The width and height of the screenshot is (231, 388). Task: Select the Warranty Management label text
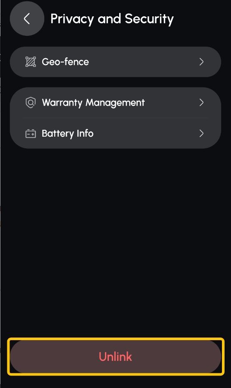coord(93,103)
